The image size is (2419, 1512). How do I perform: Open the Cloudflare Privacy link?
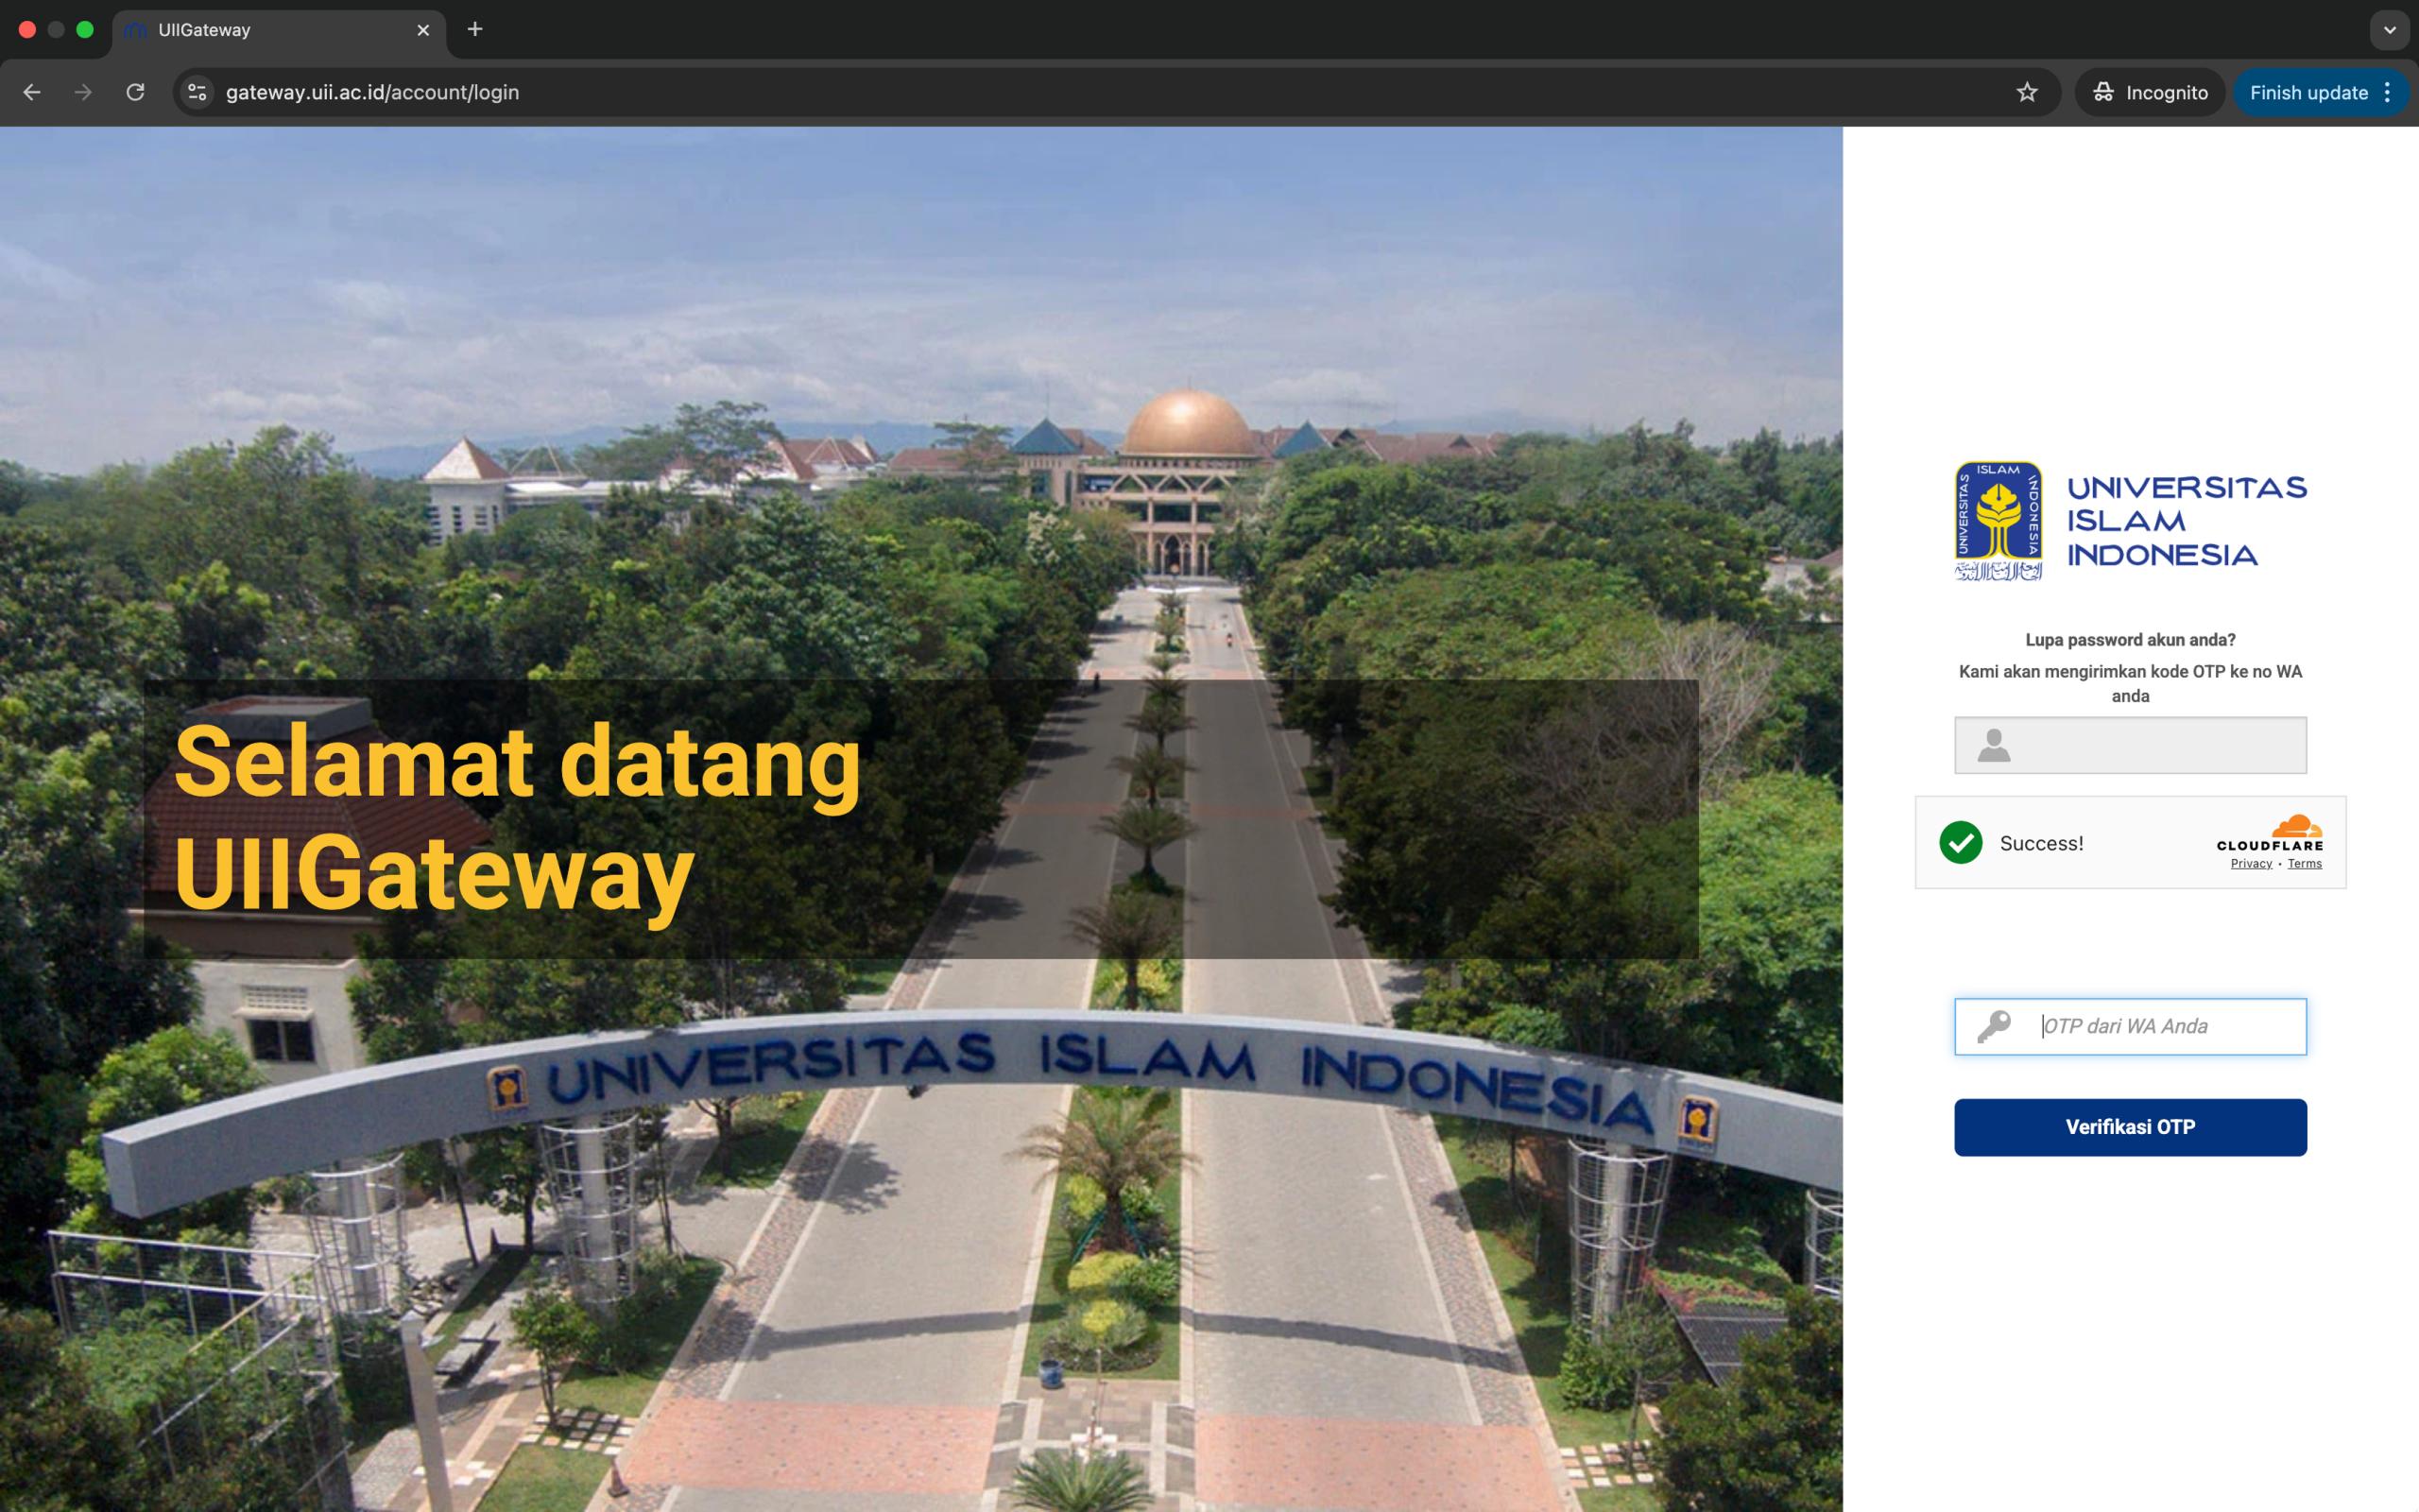(2251, 864)
